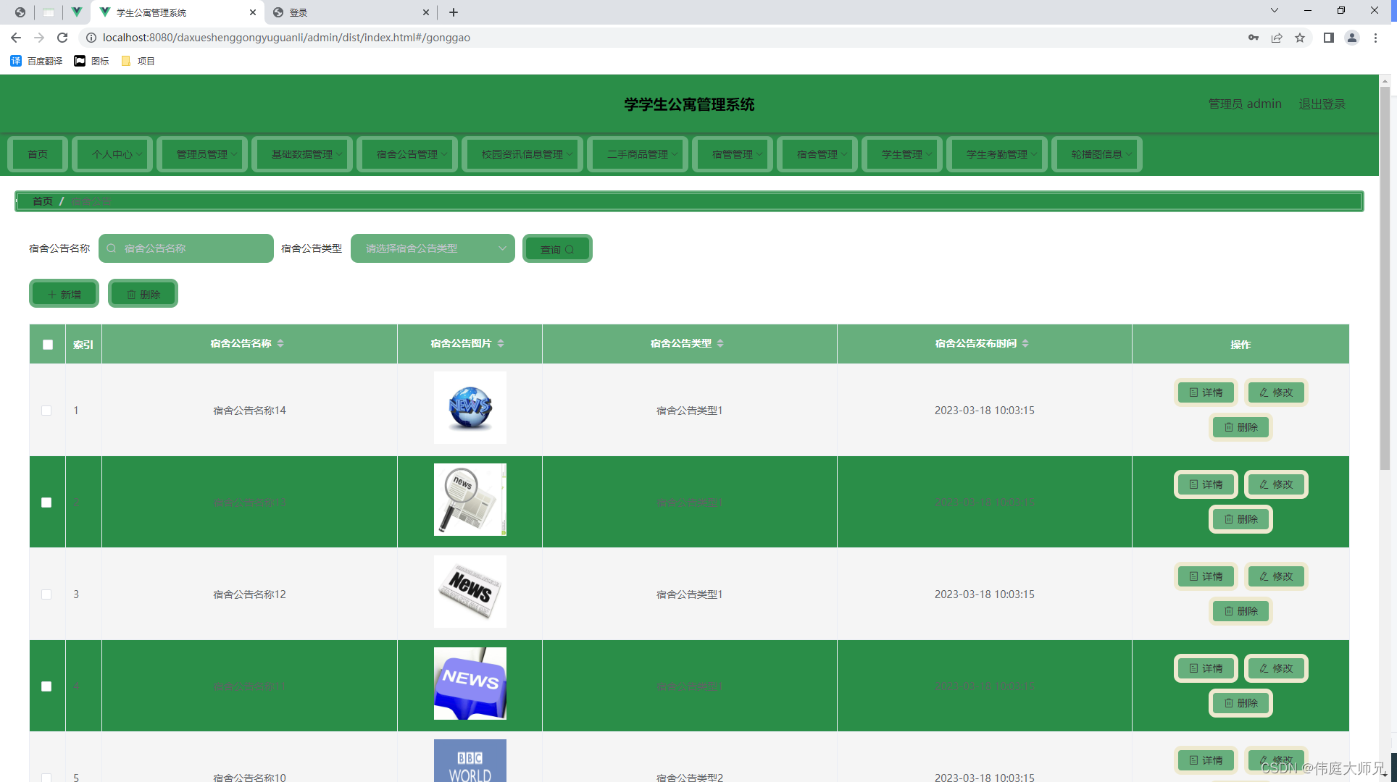
Task: Reload the page with the refresh icon
Action: point(62,38)
